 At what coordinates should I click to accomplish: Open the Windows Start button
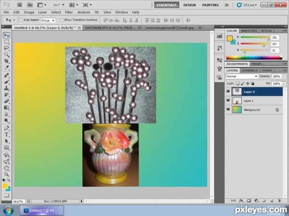coord(8,211)
